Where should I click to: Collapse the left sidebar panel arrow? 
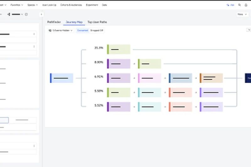pos(41,14)
